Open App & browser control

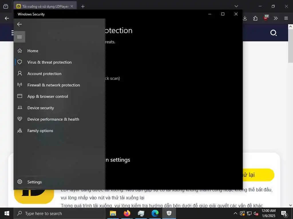coord(60,96)
